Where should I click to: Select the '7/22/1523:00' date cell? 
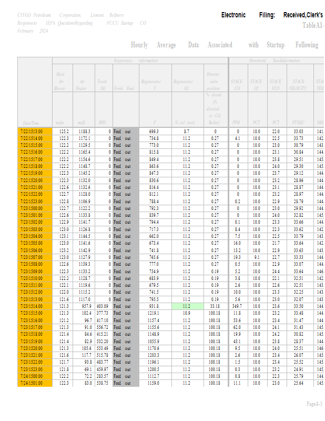35,202
